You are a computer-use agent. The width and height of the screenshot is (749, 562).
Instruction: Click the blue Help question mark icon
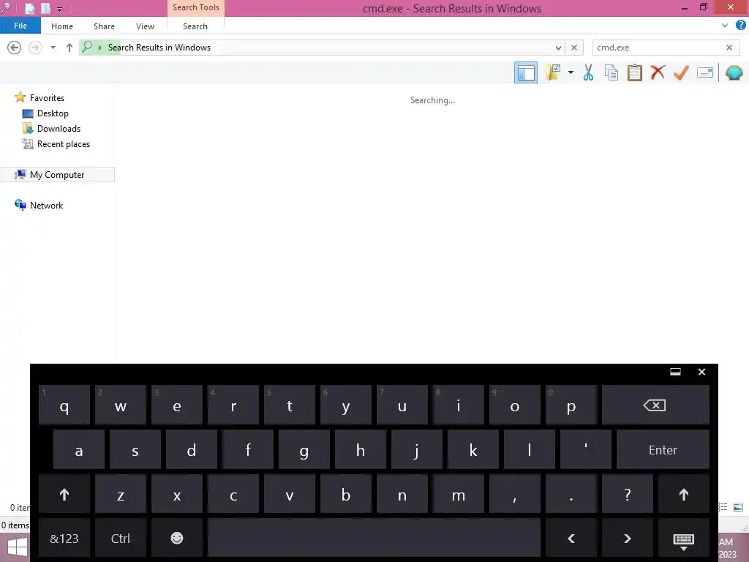(740, 26)
